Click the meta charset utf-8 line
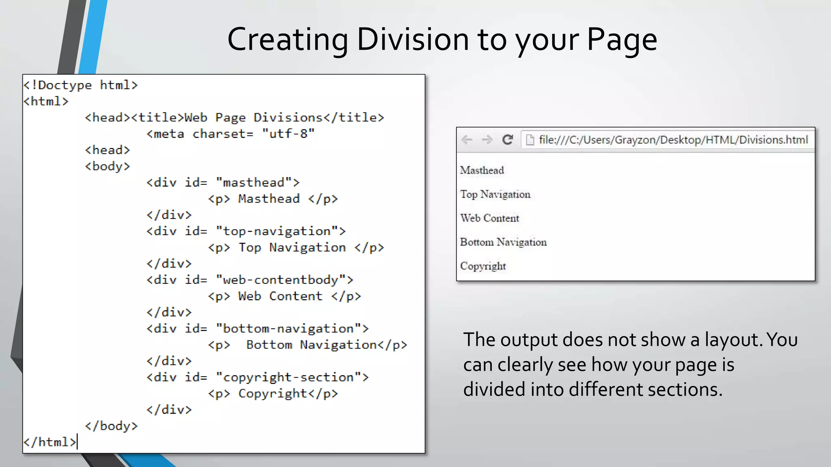This screenshot has width=831, height=467. (230, 134)
